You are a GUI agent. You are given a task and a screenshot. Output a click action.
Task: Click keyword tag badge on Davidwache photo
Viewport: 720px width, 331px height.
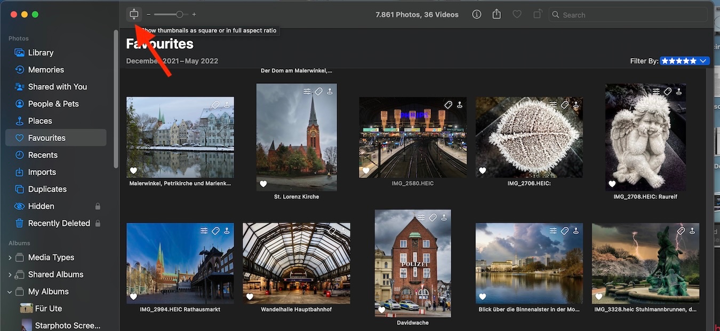433,217
